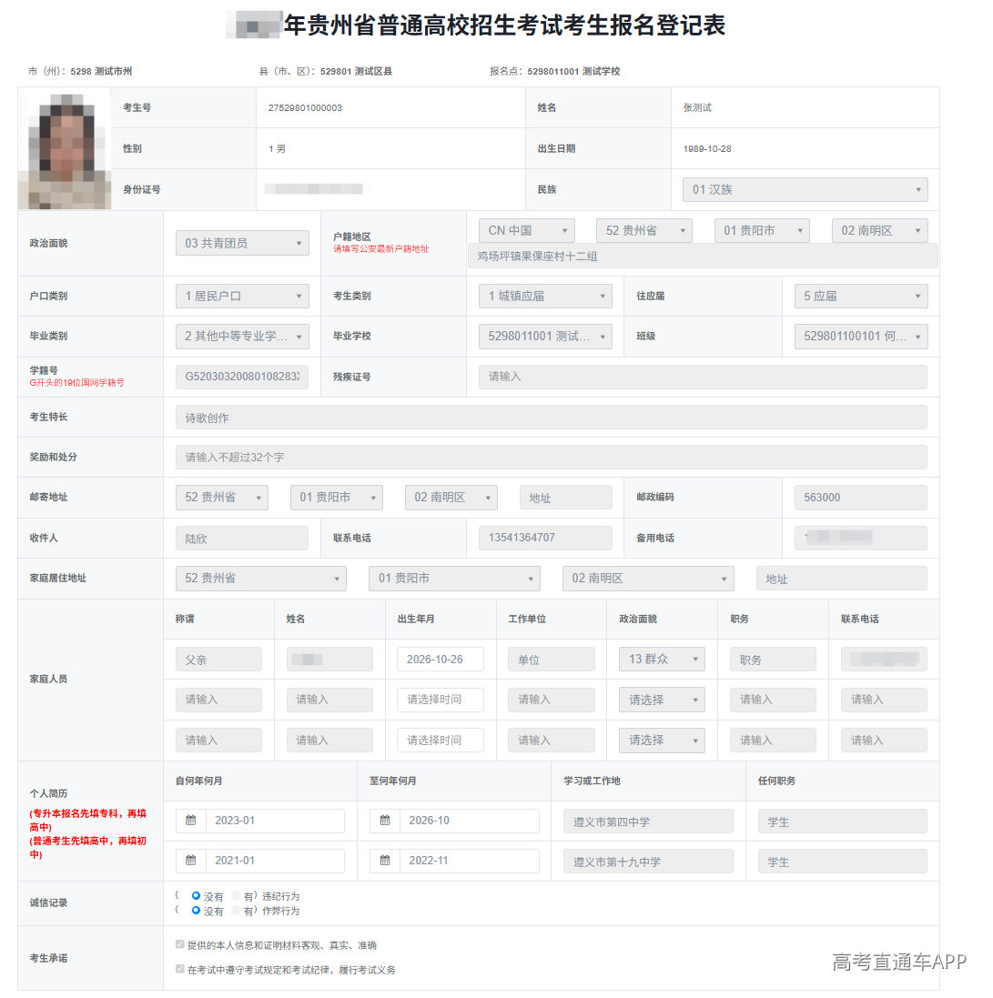Open 家庭居住地址 city dropdown 01 贵阳市
This screenshot has height=998, width=993.
[454, 579]
